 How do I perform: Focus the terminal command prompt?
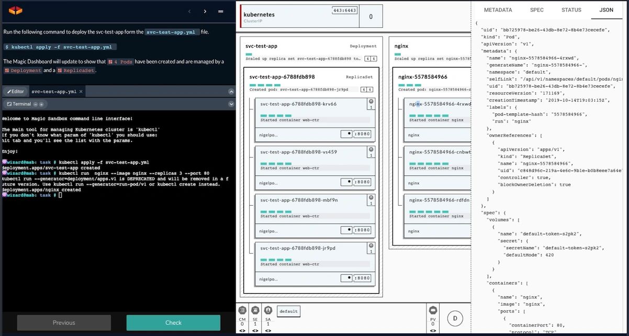60,195
